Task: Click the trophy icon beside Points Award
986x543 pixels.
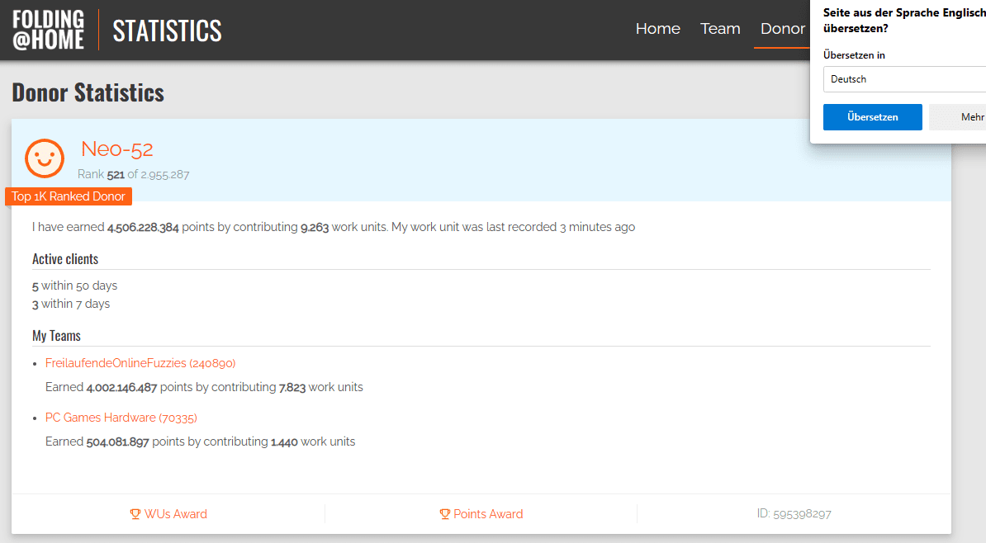Action: click(x=444, y=514)
